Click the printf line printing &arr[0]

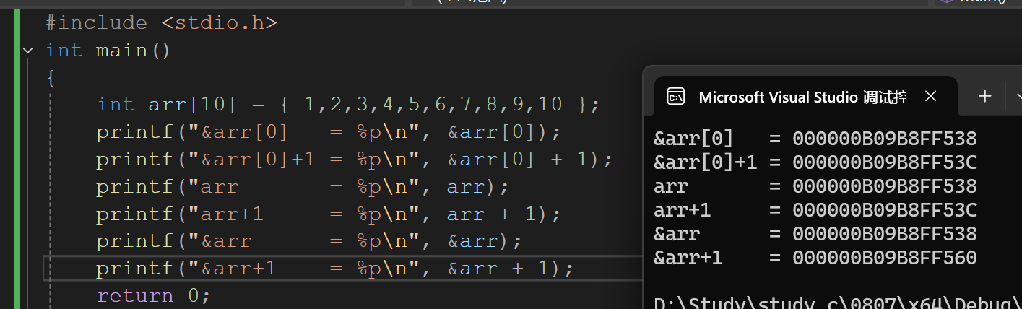[x=329, y=133]
